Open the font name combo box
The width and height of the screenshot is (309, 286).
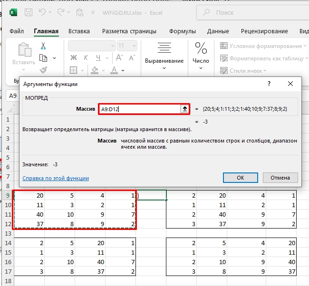(92, 46)
